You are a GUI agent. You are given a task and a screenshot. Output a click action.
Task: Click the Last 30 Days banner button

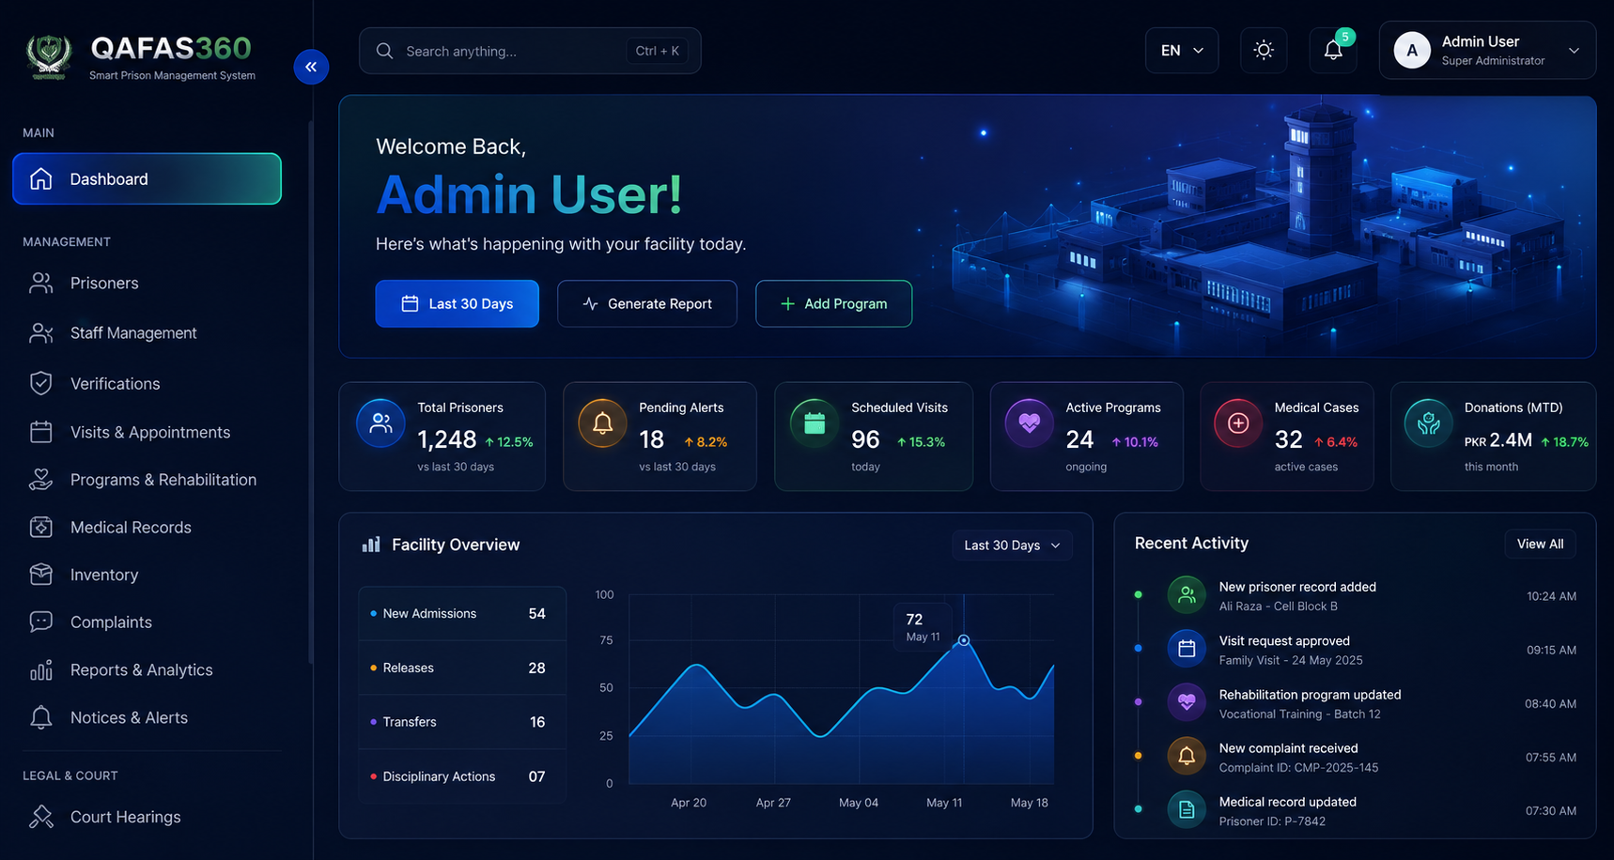coord(457,303)
